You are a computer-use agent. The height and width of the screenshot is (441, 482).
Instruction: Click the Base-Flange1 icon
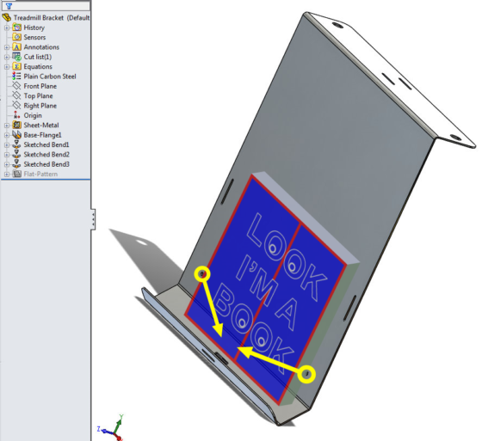click(x=16, y=135)
